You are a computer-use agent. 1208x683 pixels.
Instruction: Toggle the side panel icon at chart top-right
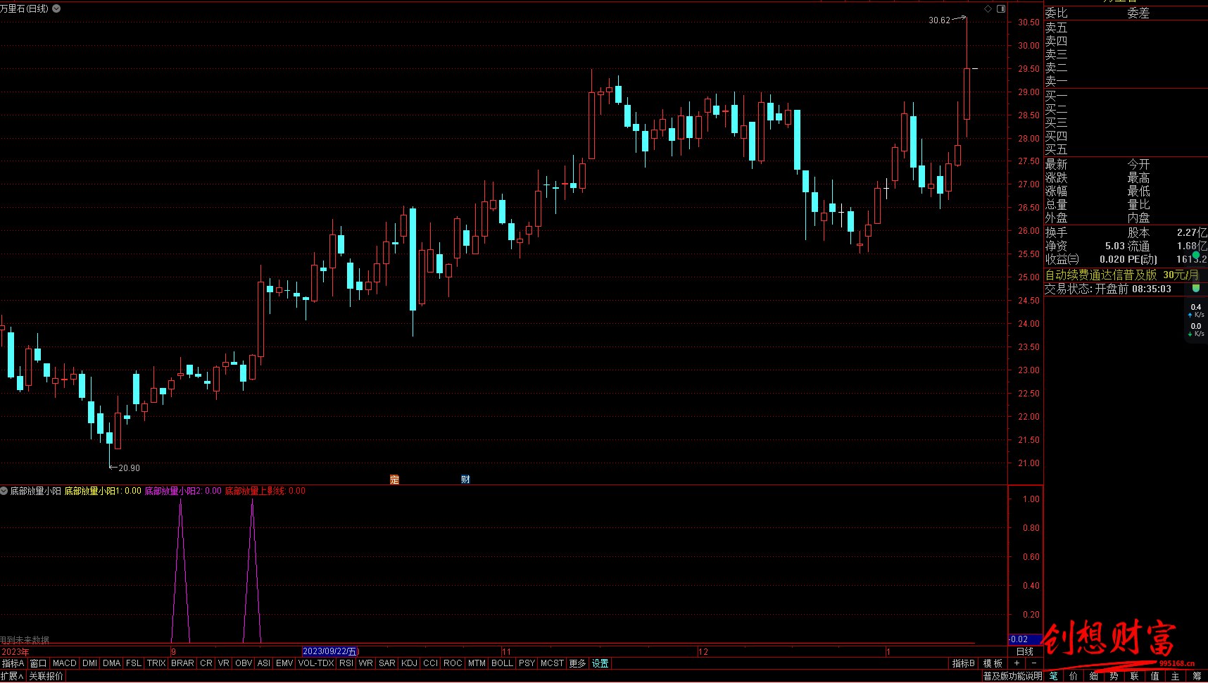(1001, 8)
